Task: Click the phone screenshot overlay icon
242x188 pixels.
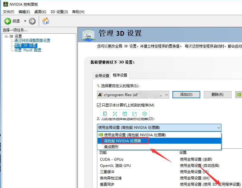Action: 105,114
